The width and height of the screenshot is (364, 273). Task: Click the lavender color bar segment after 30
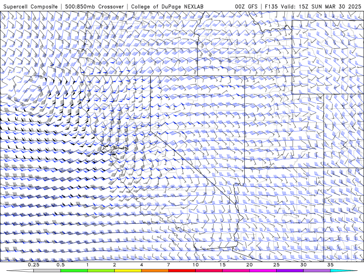click(x=317, y=271)
